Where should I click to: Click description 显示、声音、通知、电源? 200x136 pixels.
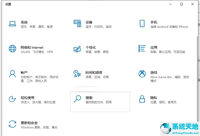point(37,27)
